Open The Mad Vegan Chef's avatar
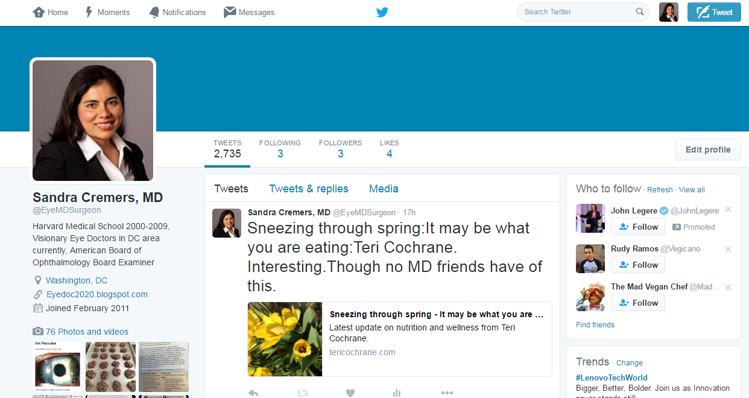This screenshot has height=398, width=749. (x=590, y=297)
